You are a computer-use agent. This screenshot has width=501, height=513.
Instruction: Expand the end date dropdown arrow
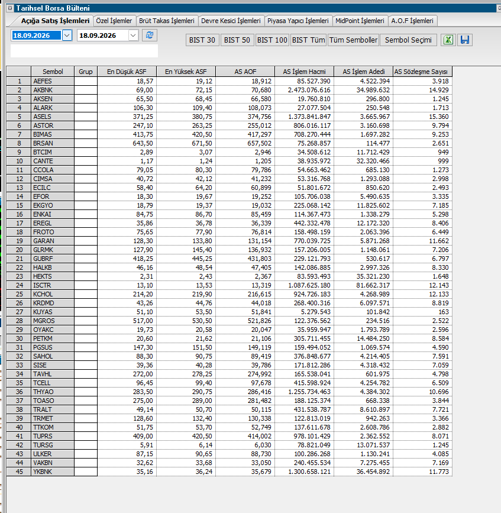click(133, 35)
